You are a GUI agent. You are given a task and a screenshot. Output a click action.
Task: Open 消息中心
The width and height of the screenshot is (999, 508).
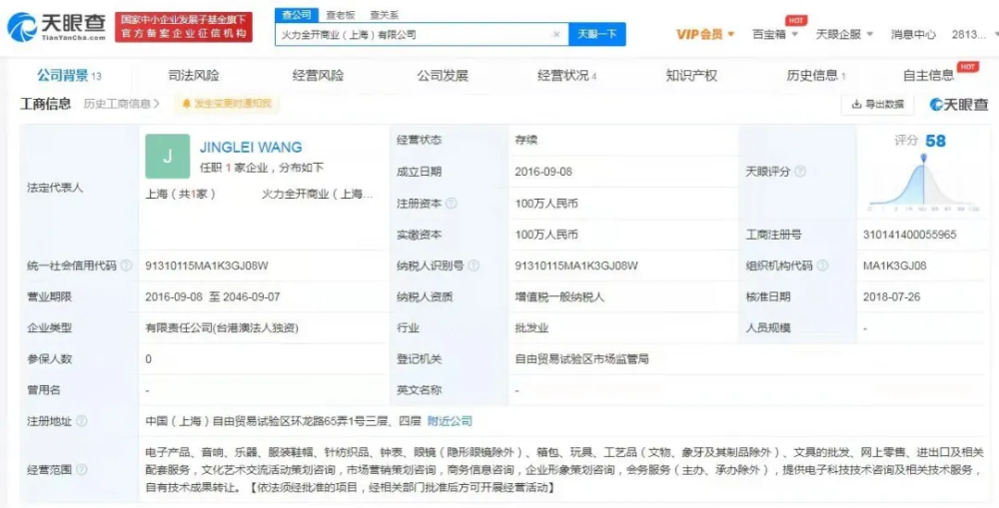913,34
